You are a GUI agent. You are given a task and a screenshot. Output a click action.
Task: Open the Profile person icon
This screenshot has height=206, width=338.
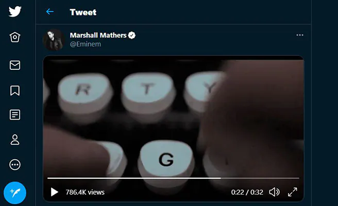click(15, 140)
